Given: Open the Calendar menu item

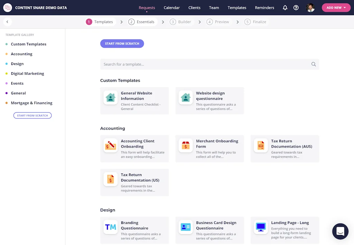Looking at the screenshot, I should pyautogui.click(x=171, y=8).
